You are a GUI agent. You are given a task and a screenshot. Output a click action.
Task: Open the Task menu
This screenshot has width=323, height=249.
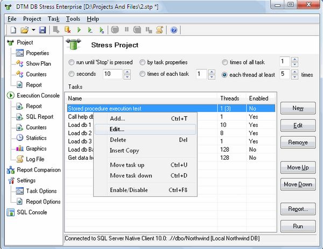click(53, 19)
